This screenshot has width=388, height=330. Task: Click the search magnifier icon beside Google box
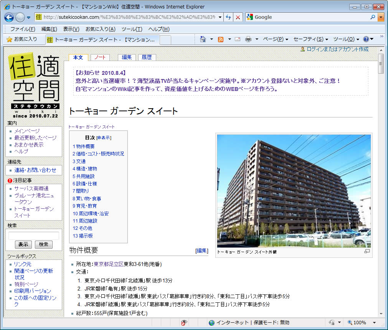pos(373,17)
